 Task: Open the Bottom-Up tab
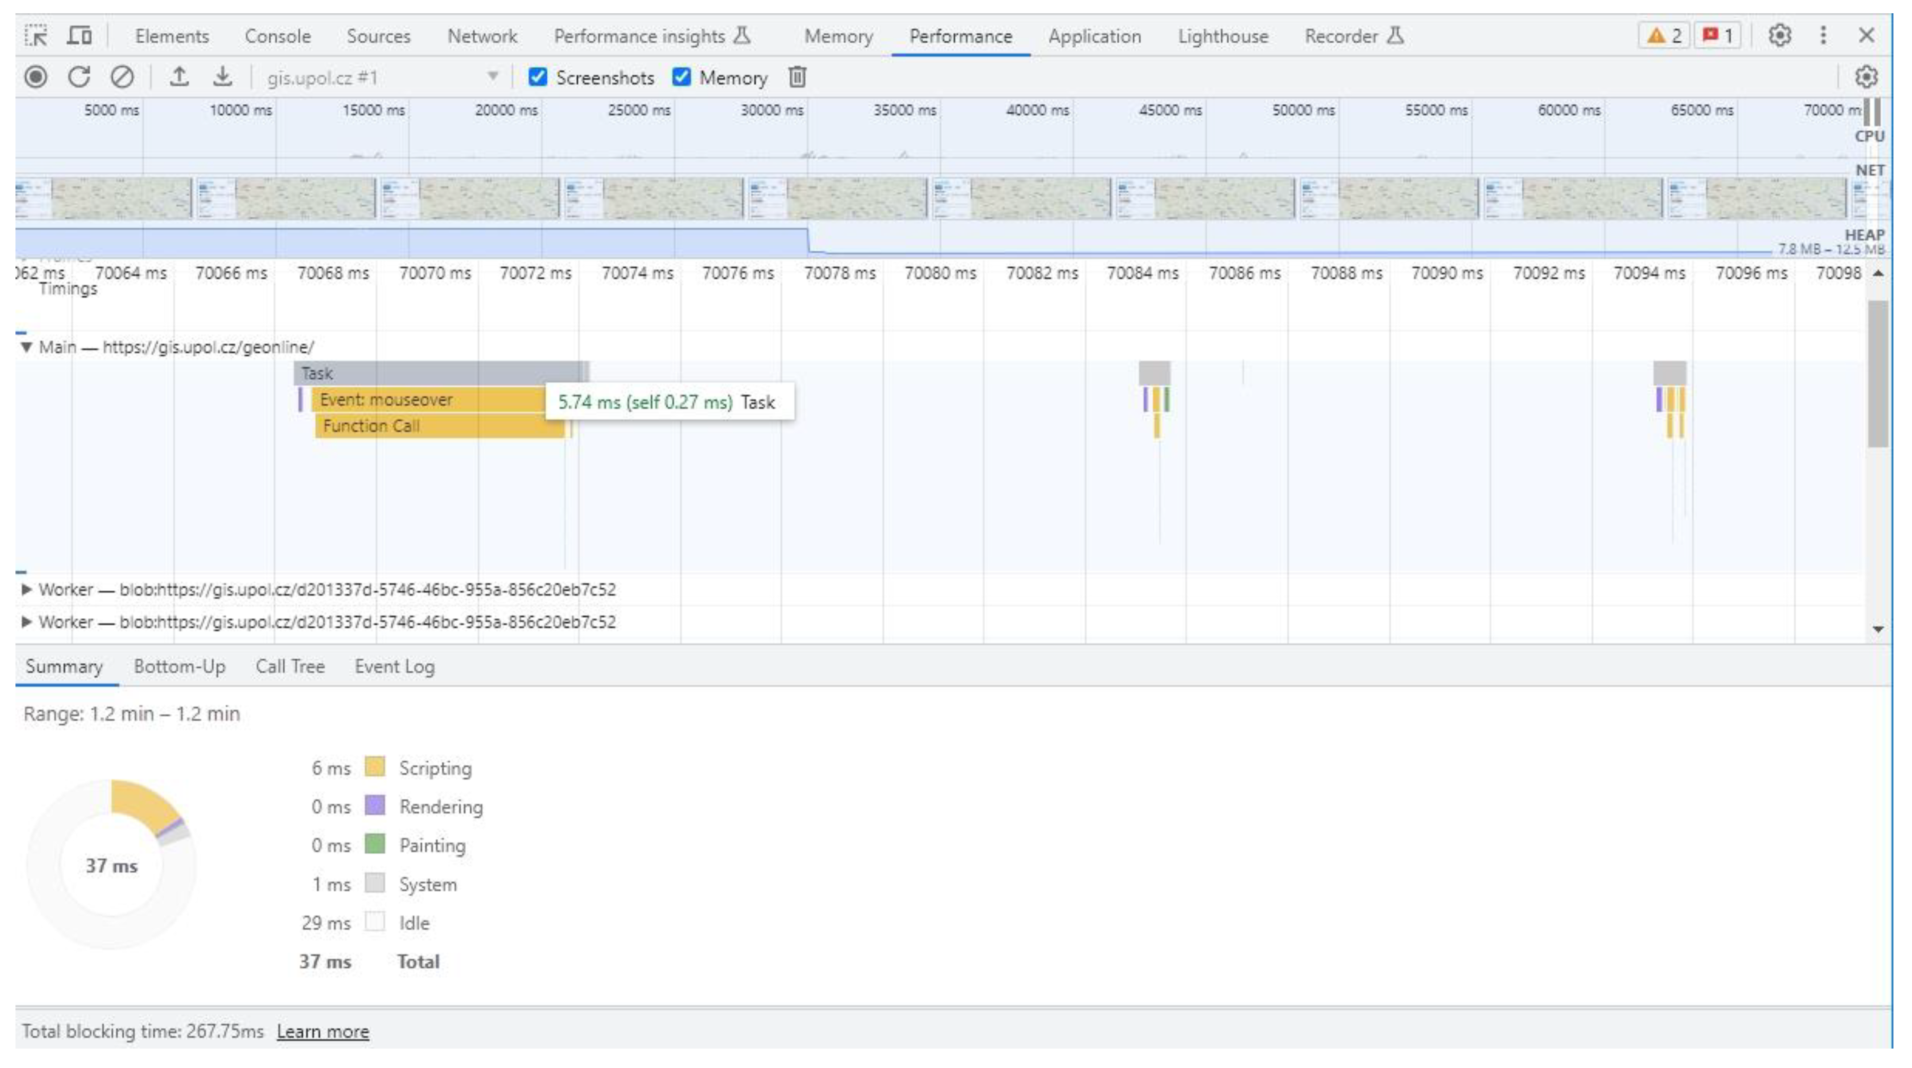179,666
